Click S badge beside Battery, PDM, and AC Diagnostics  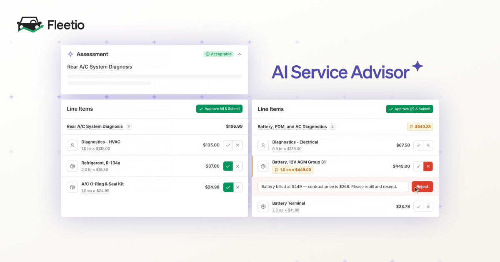[x=332, y=126]
